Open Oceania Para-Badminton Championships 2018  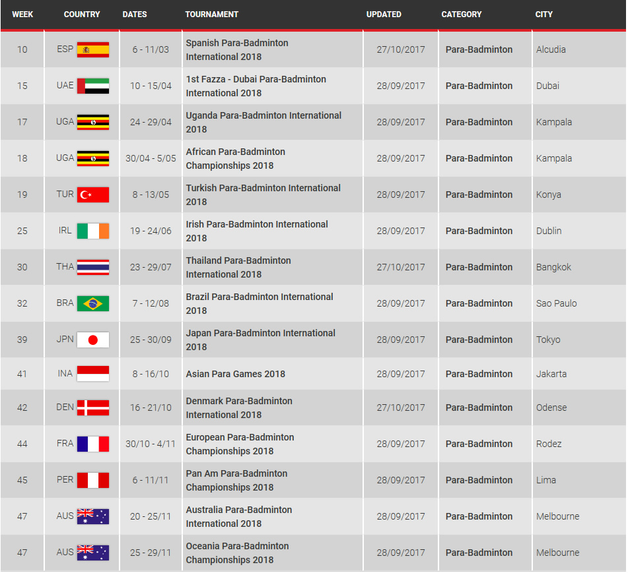[x=237, y=553]
